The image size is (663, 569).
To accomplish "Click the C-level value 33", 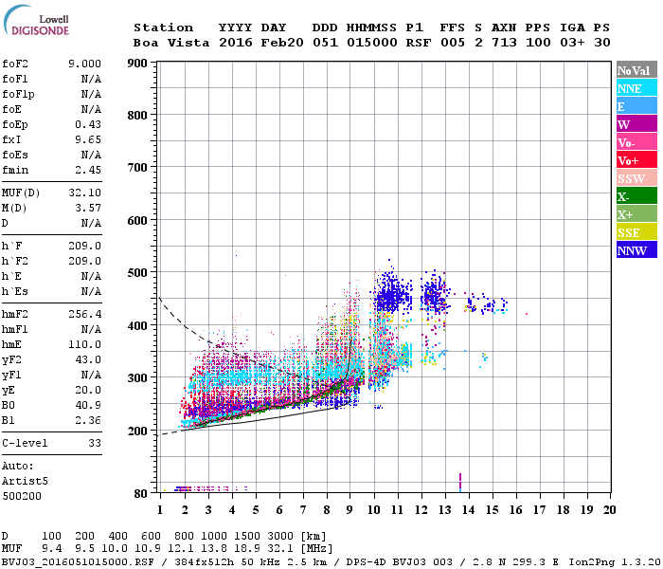I will 95,443.
